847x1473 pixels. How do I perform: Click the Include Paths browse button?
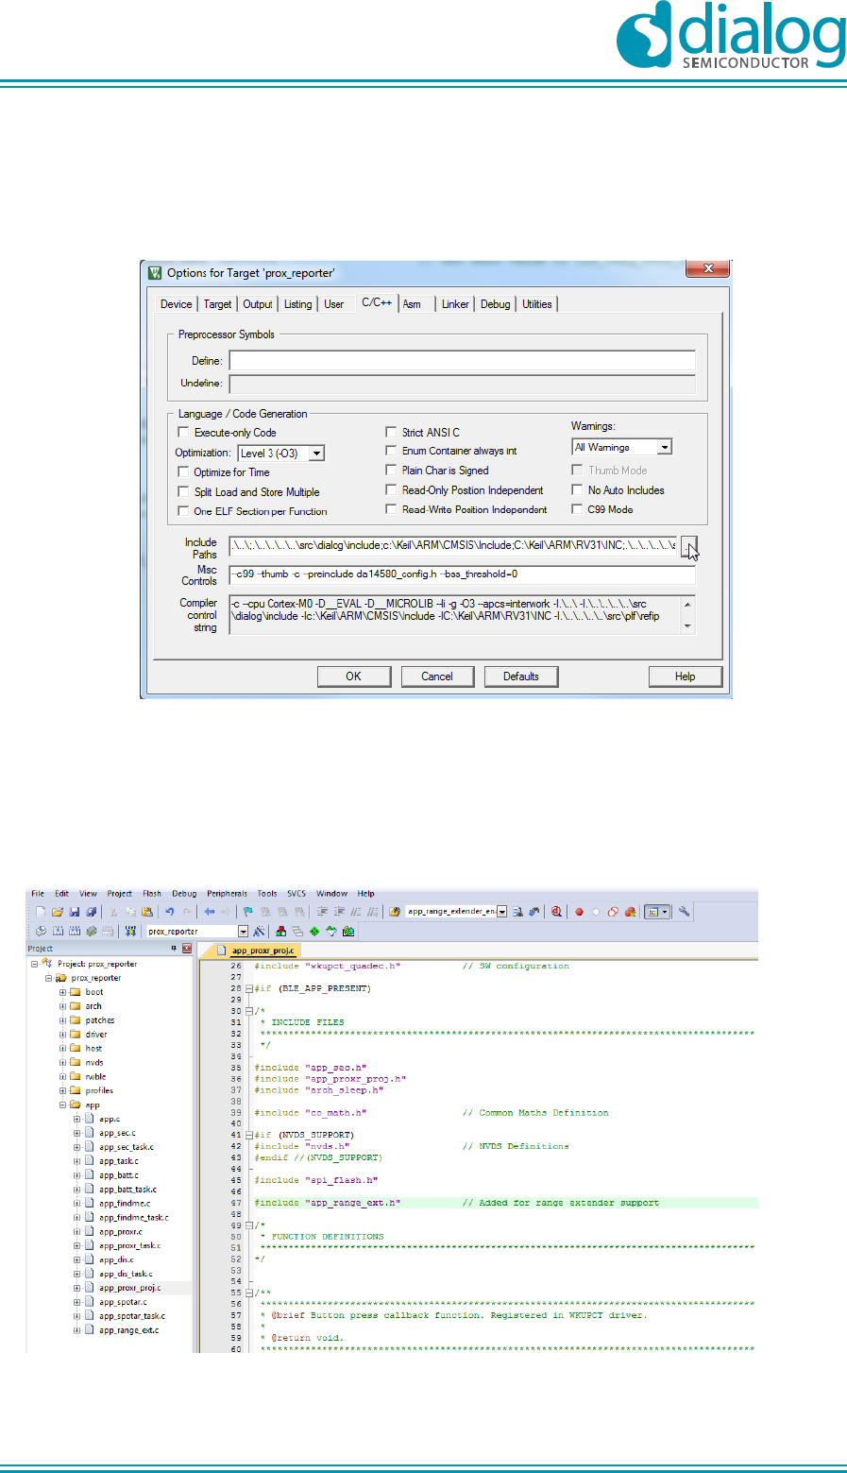click(x=688, y=545)
